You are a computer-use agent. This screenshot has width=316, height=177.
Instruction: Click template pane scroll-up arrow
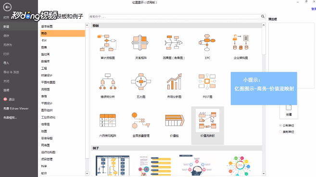[264, 25]
